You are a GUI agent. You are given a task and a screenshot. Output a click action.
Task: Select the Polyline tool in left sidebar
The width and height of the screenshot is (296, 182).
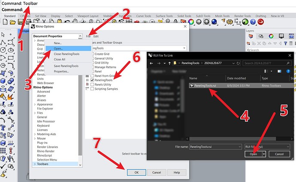3,42
